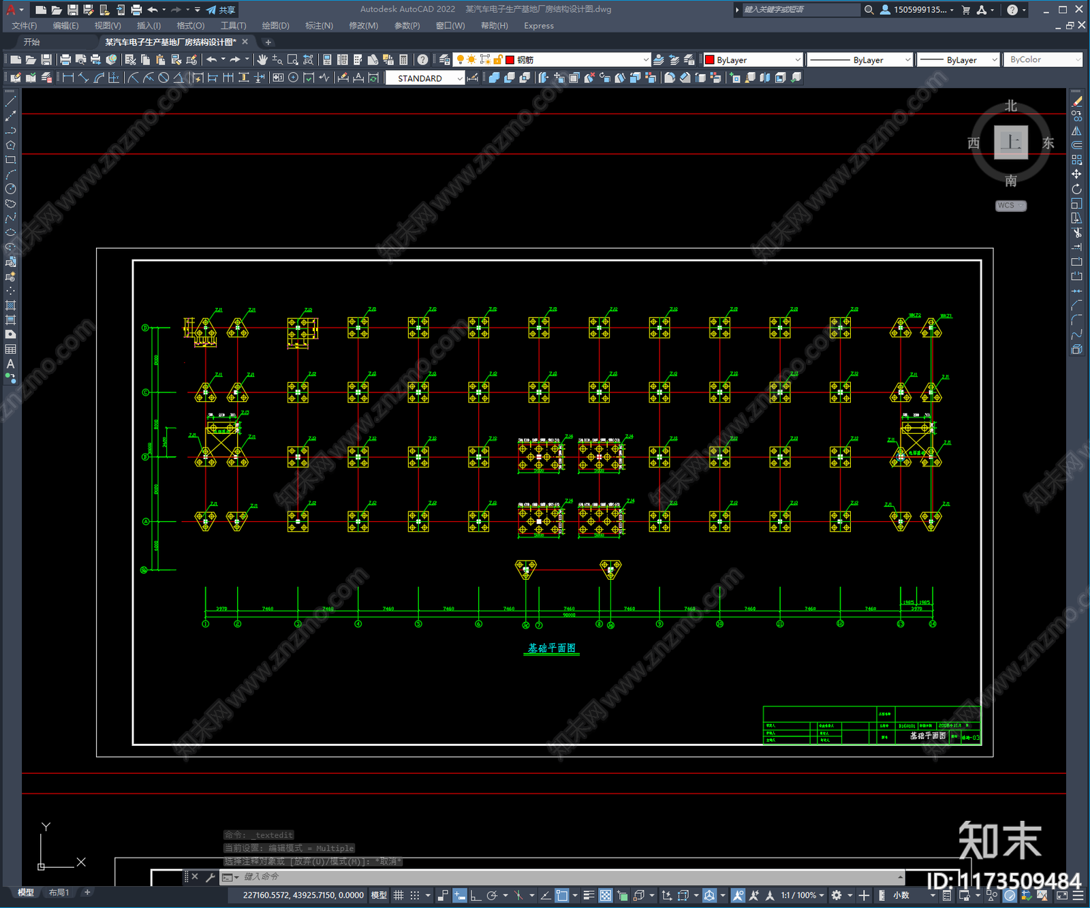Image resolution: width=1090 pixels, height=908 pixels.
Task: Open the STANDARD dimension style dropdown
Action: [425, 78]
